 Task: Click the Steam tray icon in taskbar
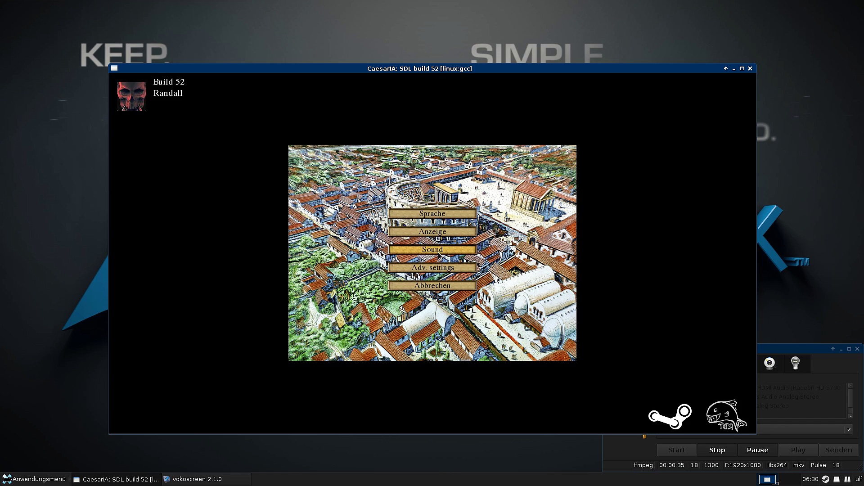[825, 479]
